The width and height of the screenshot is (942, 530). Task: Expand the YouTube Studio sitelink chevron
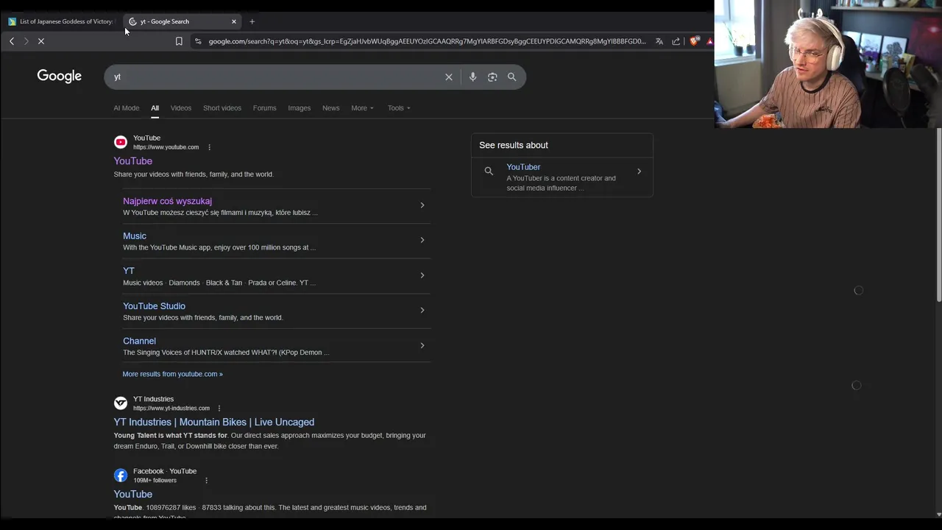422,310
